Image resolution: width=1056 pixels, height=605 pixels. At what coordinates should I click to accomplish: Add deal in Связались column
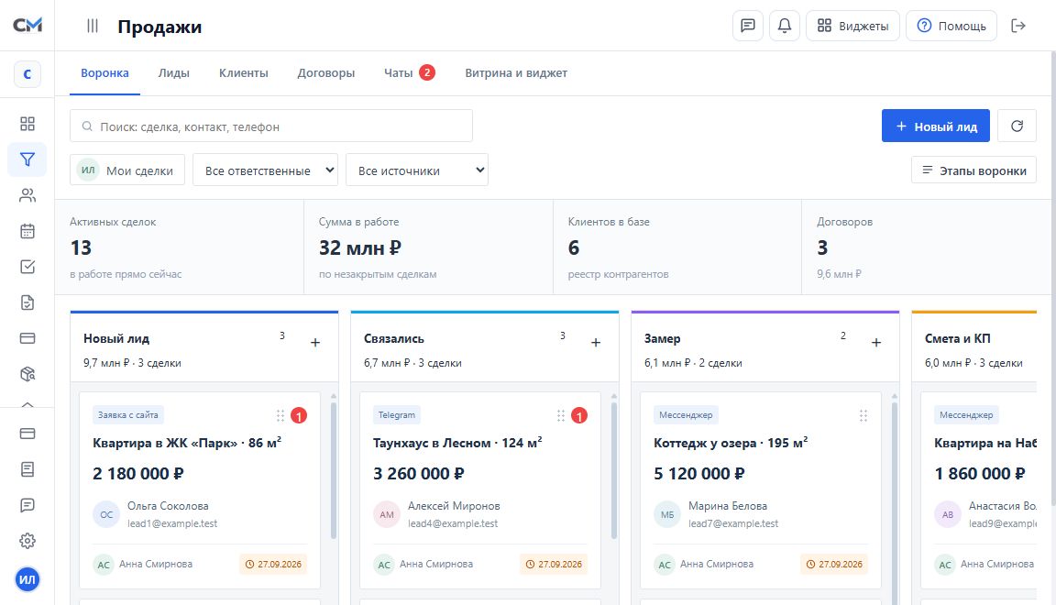click(595, 342)
